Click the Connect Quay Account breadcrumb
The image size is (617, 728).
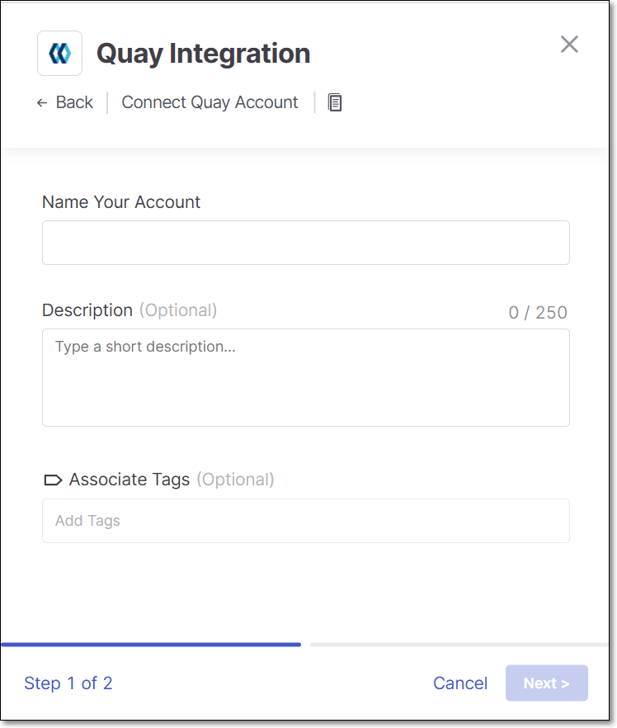tap(210, 102)
